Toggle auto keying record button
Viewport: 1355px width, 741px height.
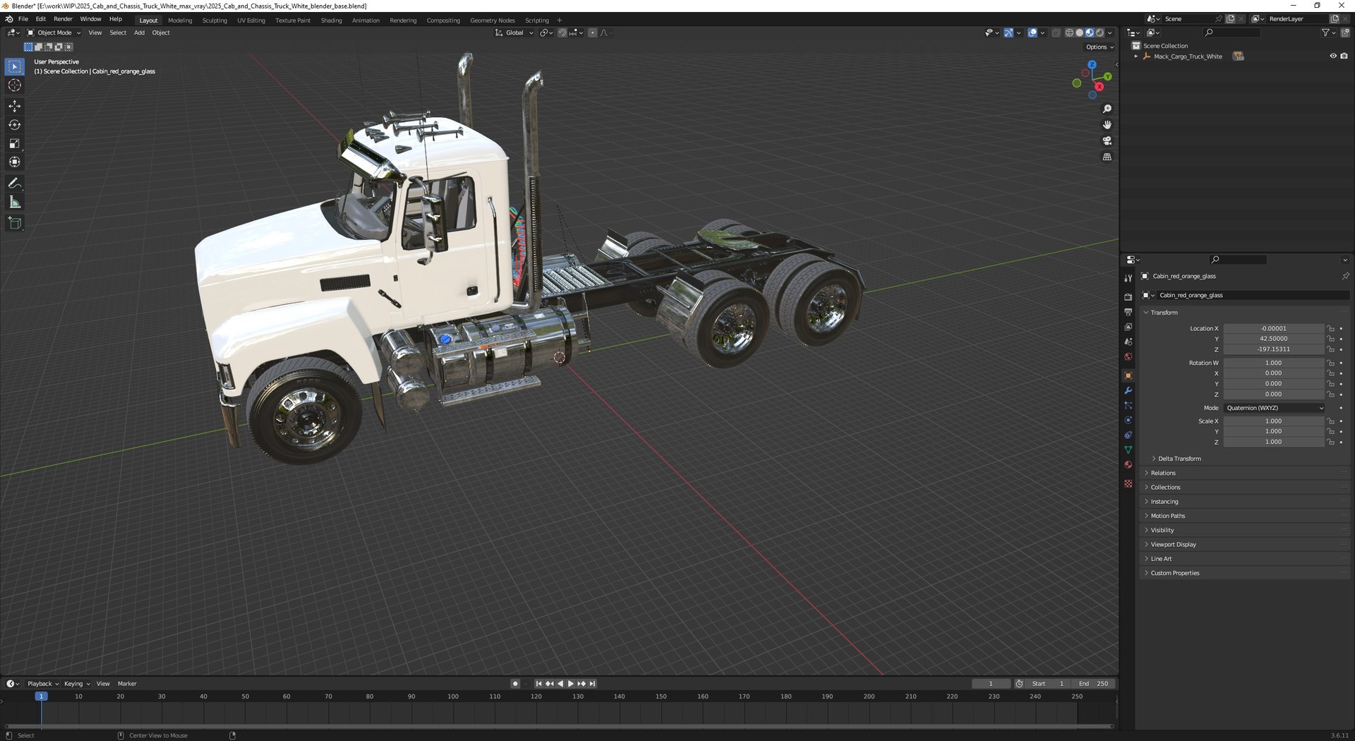515,684
